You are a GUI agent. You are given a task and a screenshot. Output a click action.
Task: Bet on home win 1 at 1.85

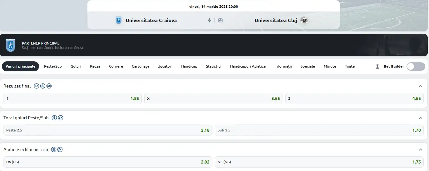point(72,98)
